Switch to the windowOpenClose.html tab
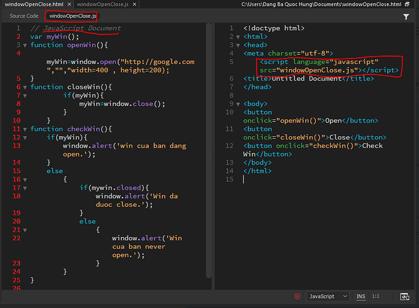Image resolution: width=419 pixels, height=308 pixels. click(x=34, y=4)
